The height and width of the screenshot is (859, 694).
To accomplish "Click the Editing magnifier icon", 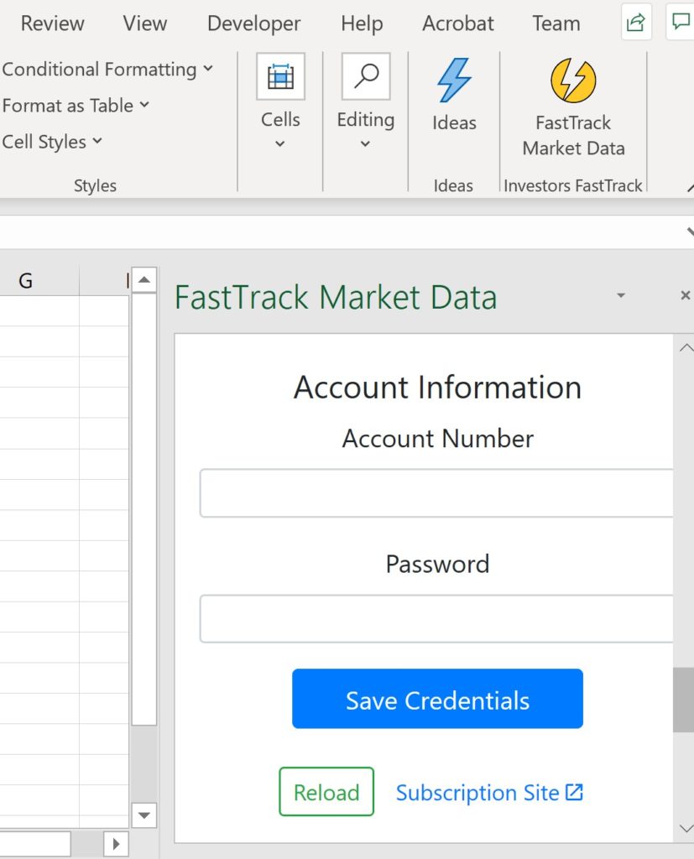I will [366, 76].
